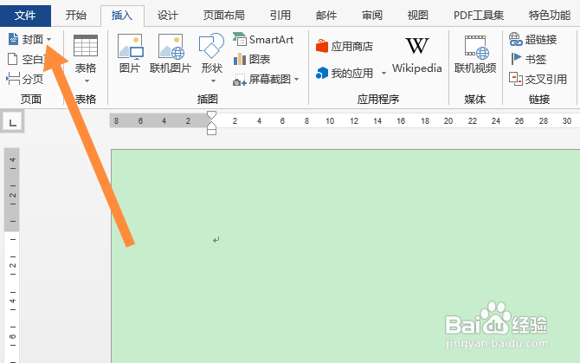
Task: Open the File (文件) tab
Action: (x=25, y=16)
